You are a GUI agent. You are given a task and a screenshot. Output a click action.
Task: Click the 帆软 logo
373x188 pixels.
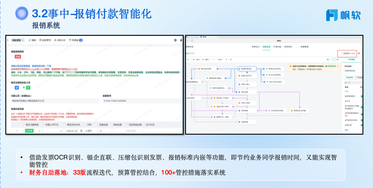(x=343, y=15)
